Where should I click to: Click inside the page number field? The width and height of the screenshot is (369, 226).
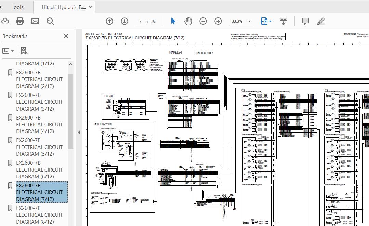pyautogui.click(x=140, y=21)
